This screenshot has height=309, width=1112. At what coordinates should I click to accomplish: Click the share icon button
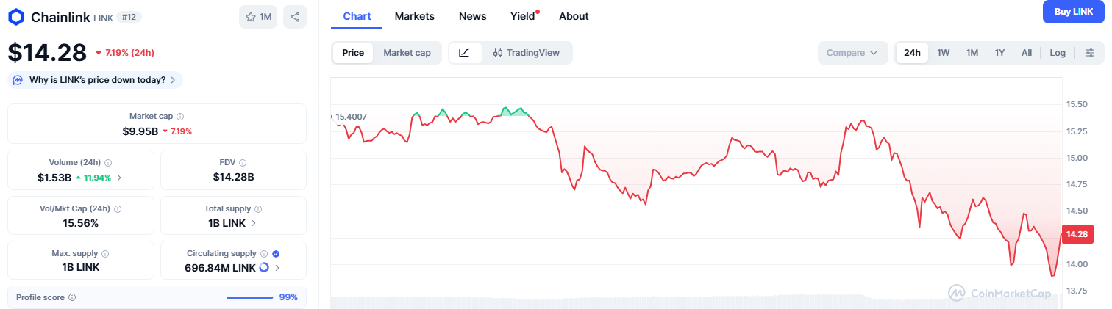coord(294,17)
